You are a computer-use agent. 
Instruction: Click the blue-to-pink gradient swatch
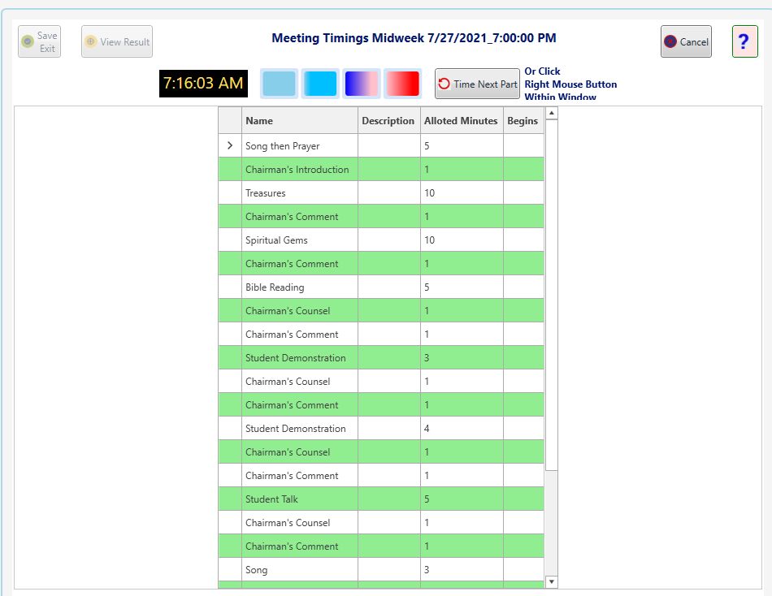click(x=362, y=84)
